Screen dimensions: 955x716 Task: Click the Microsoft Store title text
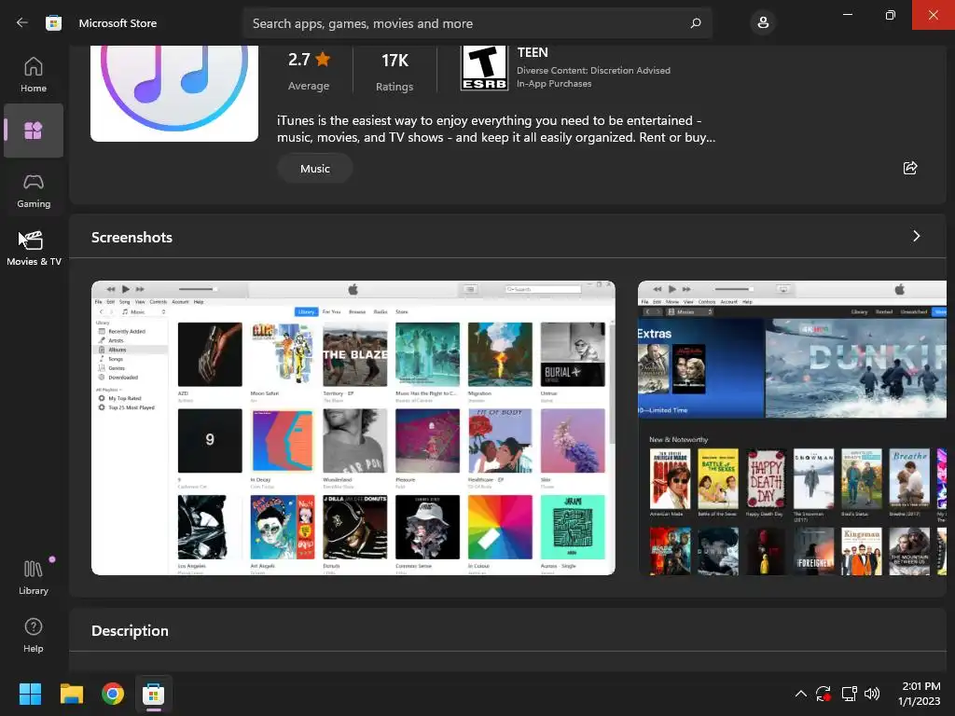(x=118, y=23)
